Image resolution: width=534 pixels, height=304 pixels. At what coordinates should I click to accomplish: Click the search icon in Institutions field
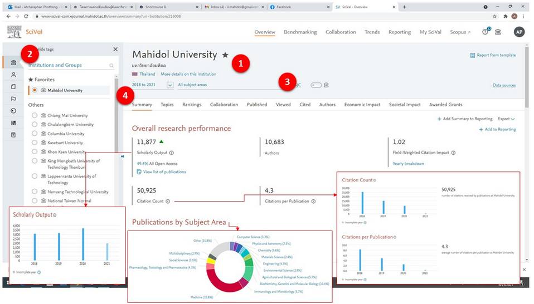[111, 66]
